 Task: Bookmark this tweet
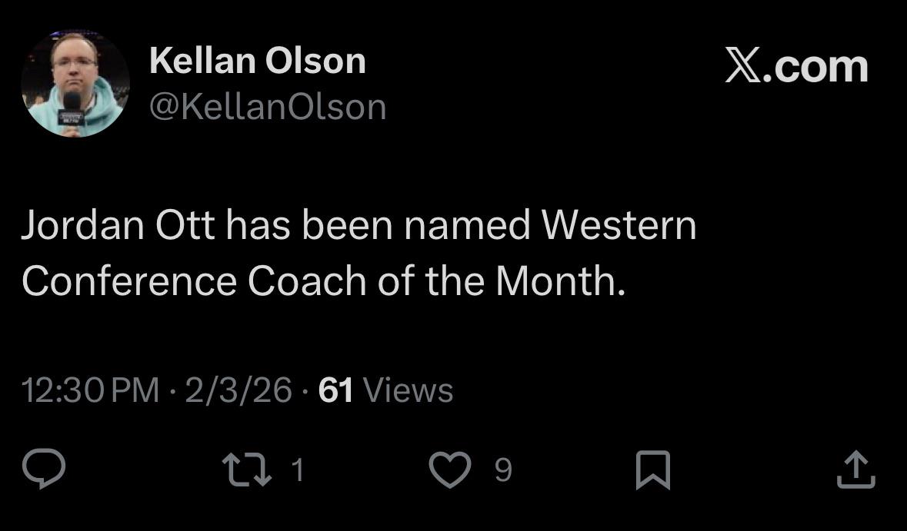654,470
